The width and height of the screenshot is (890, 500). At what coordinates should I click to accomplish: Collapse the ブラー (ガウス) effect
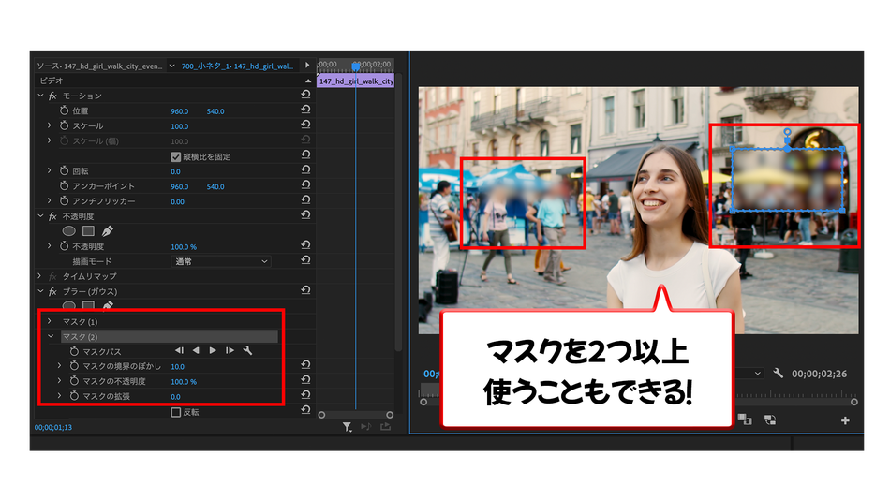(x=40, y=291)
